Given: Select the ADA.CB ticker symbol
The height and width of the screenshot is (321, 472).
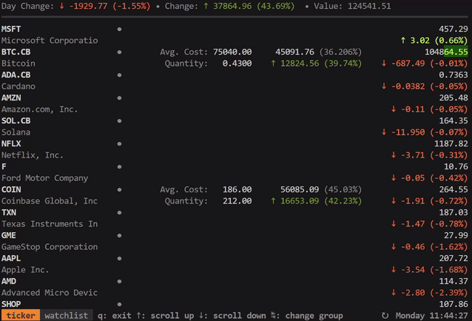Looking at the screenshot, I should [x=16, y=75].
